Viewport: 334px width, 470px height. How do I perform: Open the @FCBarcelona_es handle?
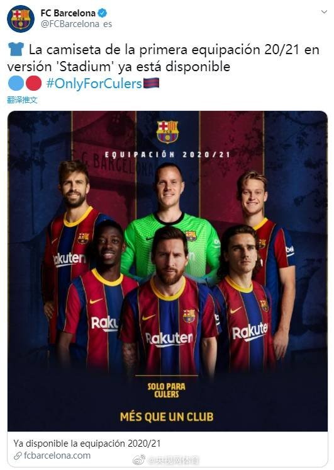click(76, 24)
